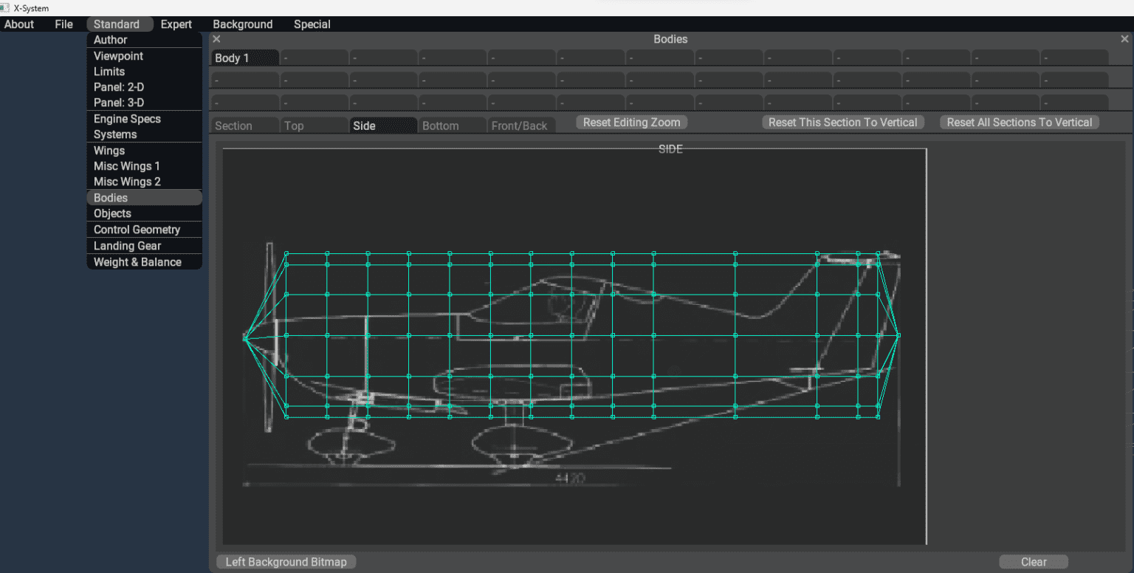This screenshot has height=573, width=1134.
Task: Open the Engine Specs editor
Action: [x=125, y=118]
